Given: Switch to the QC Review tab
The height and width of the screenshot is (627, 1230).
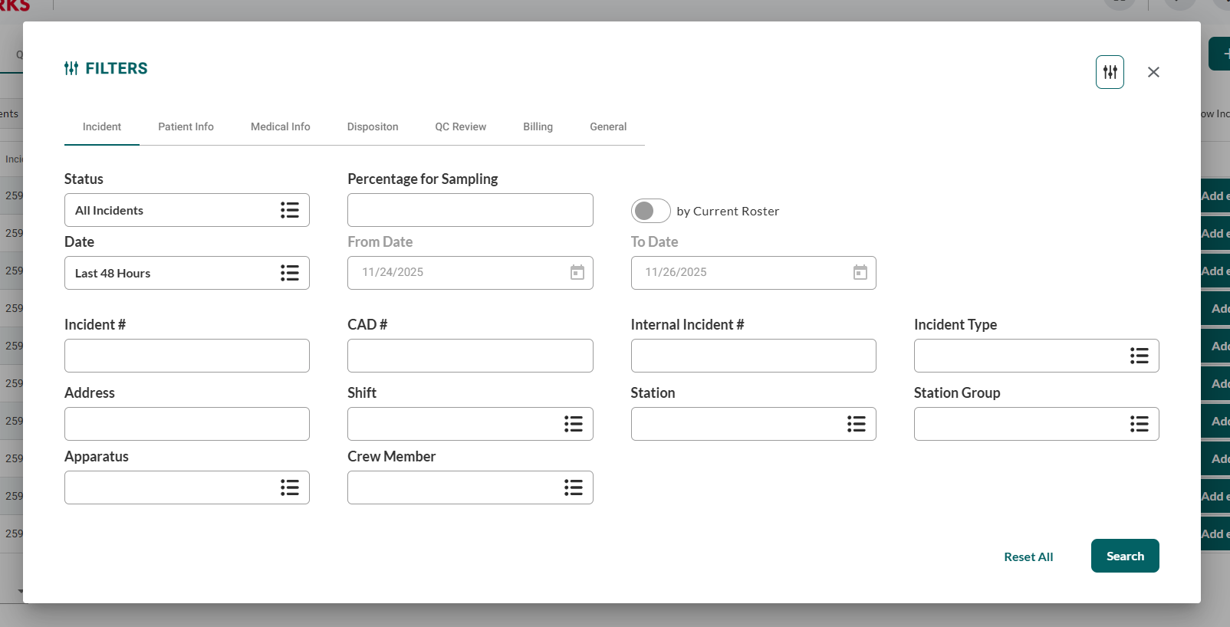Looking at the screenshot, I should coord(460,127).
